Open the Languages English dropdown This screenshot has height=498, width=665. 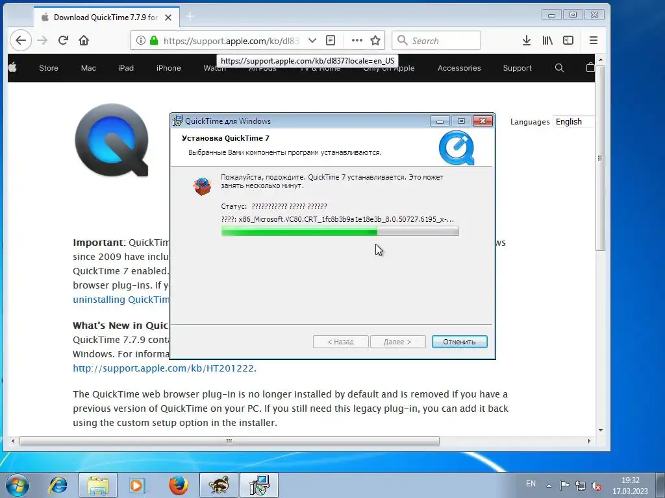(574, 121)
